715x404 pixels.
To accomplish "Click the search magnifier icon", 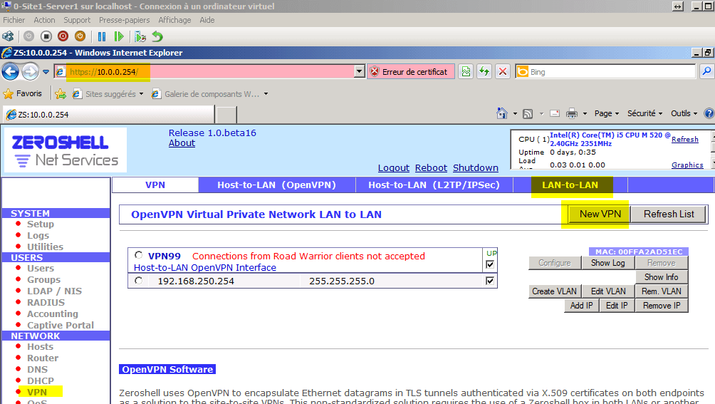I will tap(706, 71).
